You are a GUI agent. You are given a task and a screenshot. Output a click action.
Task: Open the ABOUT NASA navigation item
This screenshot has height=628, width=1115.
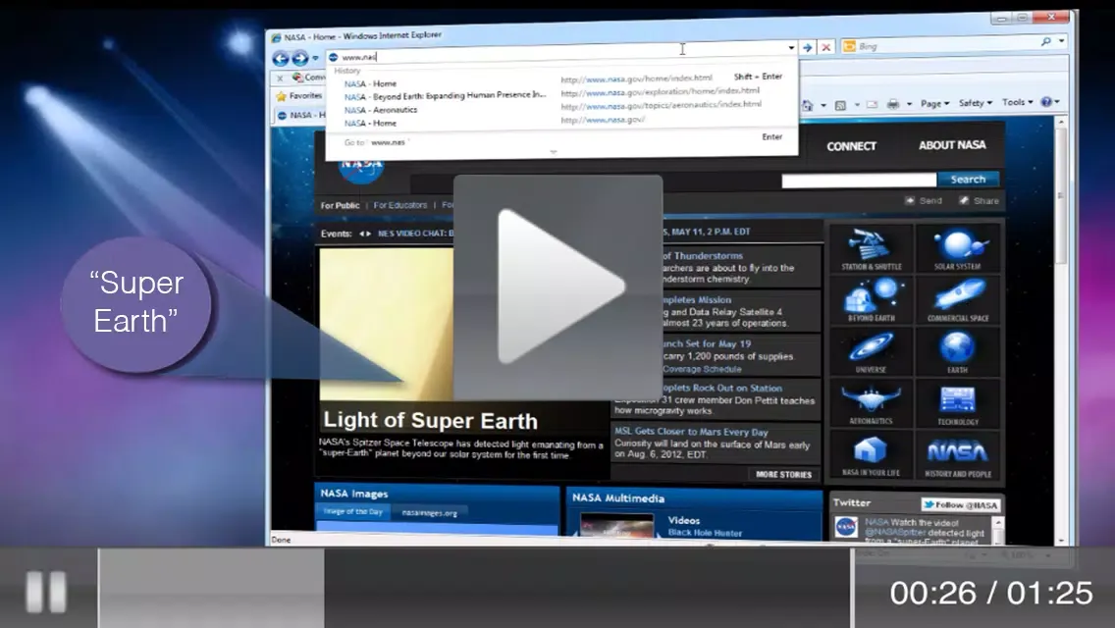pyautogui.click(x=952, y=145)
